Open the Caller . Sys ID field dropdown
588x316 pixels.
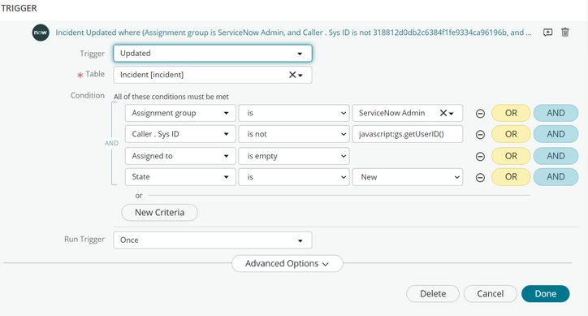180,134
